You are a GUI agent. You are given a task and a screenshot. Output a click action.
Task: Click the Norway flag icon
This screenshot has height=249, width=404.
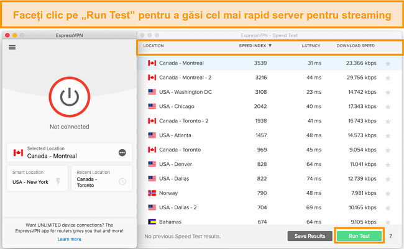pos(152,193)
